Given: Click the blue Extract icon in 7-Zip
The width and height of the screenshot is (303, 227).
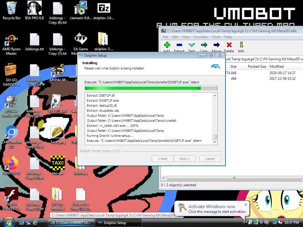Looking at the screenshot, I should pyautogui.click(x=179, y=45).
